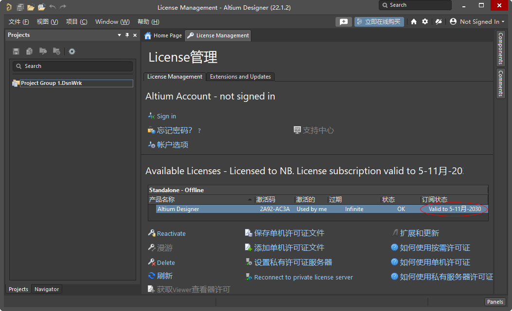
Task: Click the 刷新 link
Action: [x=164, y=276]
